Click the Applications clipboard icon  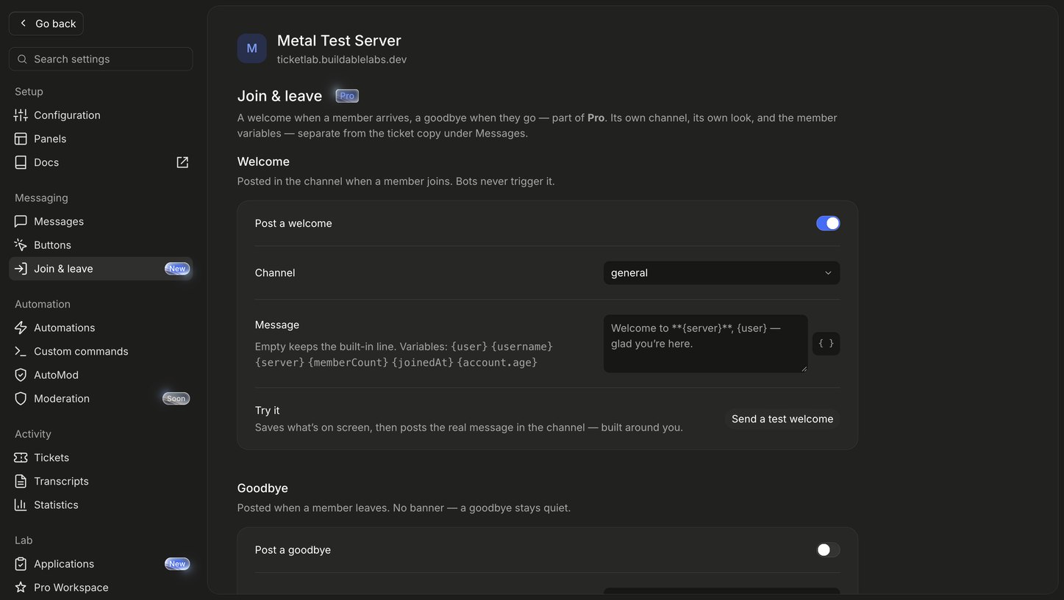(21, 564)
